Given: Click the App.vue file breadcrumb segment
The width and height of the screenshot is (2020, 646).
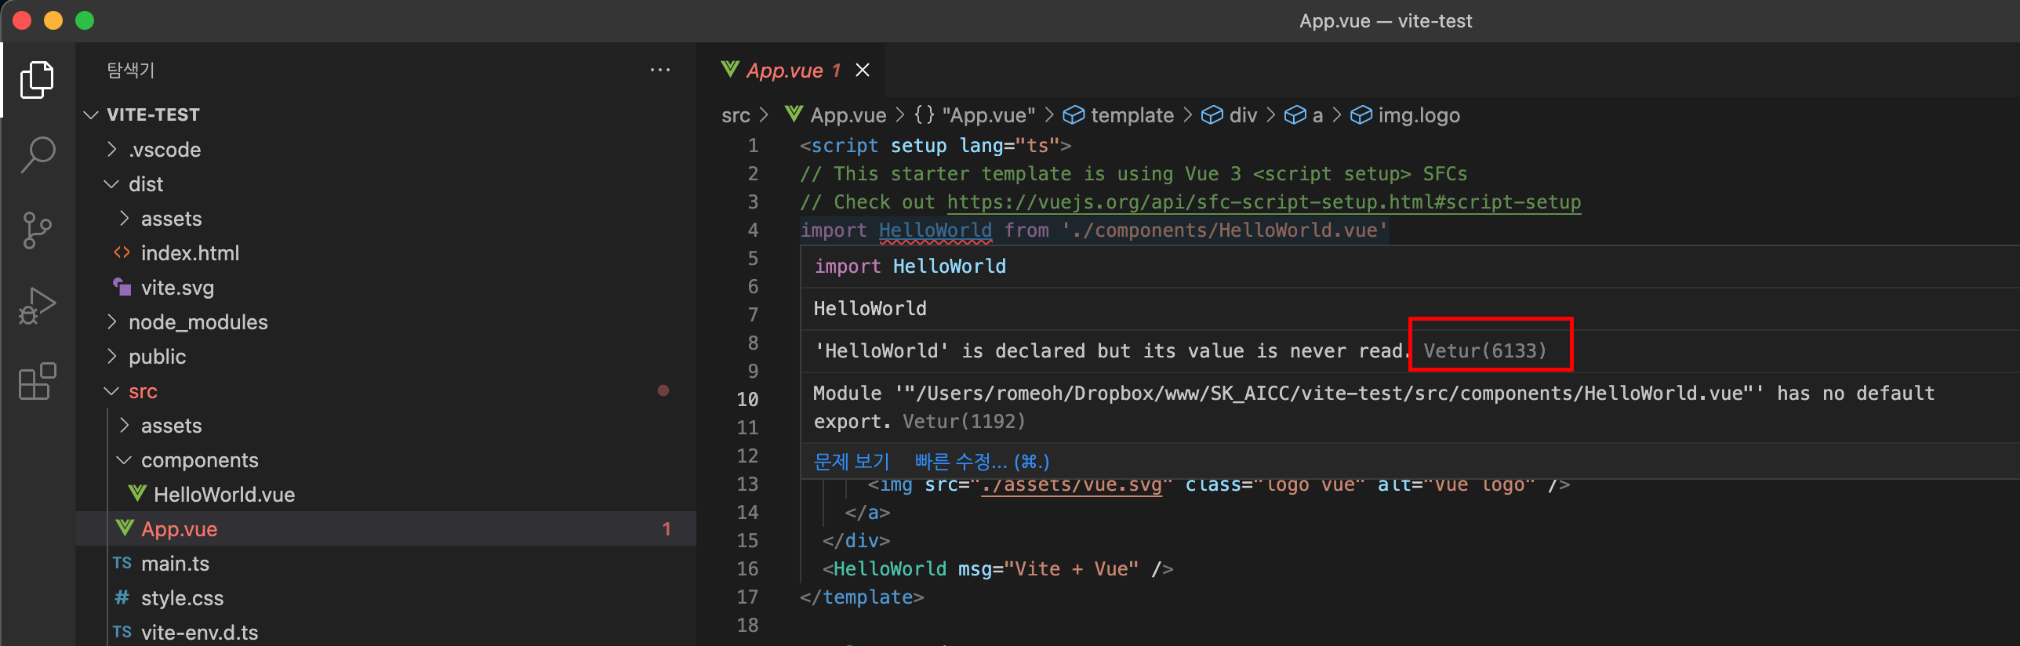Looking at the screenshot, I should pos(836,115).
